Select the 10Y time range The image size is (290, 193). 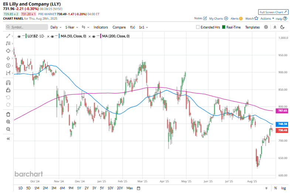tap(110, 188)
